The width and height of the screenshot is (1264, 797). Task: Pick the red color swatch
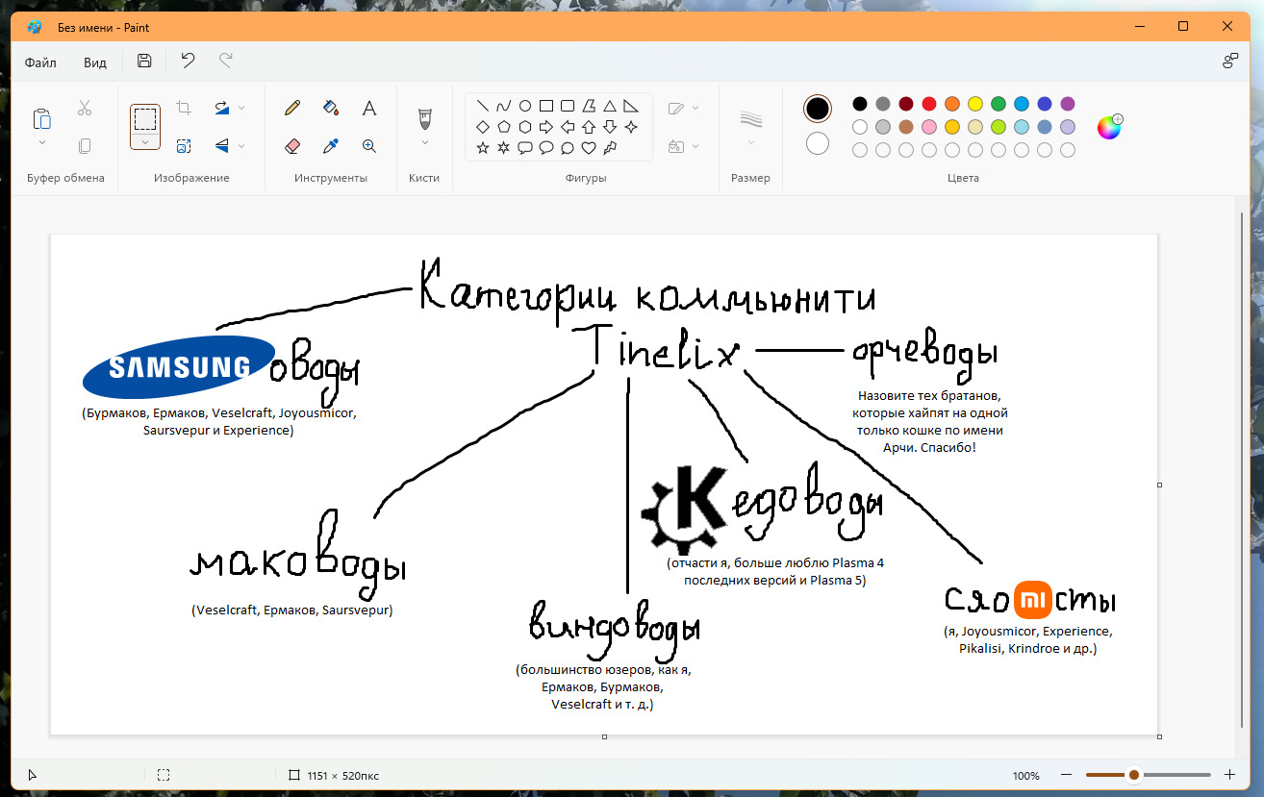click(929, 104)
